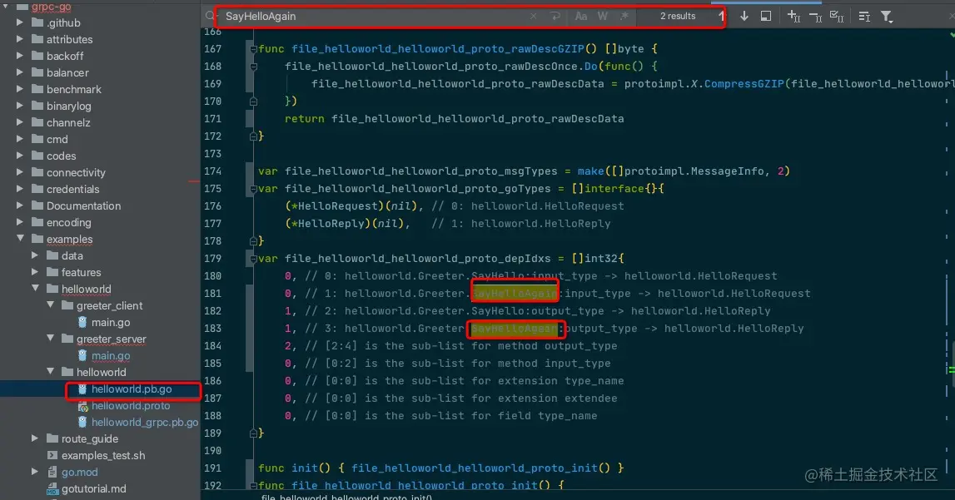Screen dimensions: 955x500
Task: Expand the .github folder
Action: 19,22
